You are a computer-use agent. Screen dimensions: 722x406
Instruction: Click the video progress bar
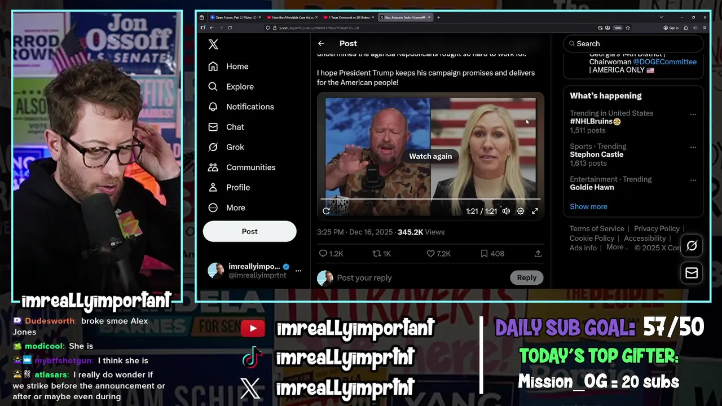430,199
